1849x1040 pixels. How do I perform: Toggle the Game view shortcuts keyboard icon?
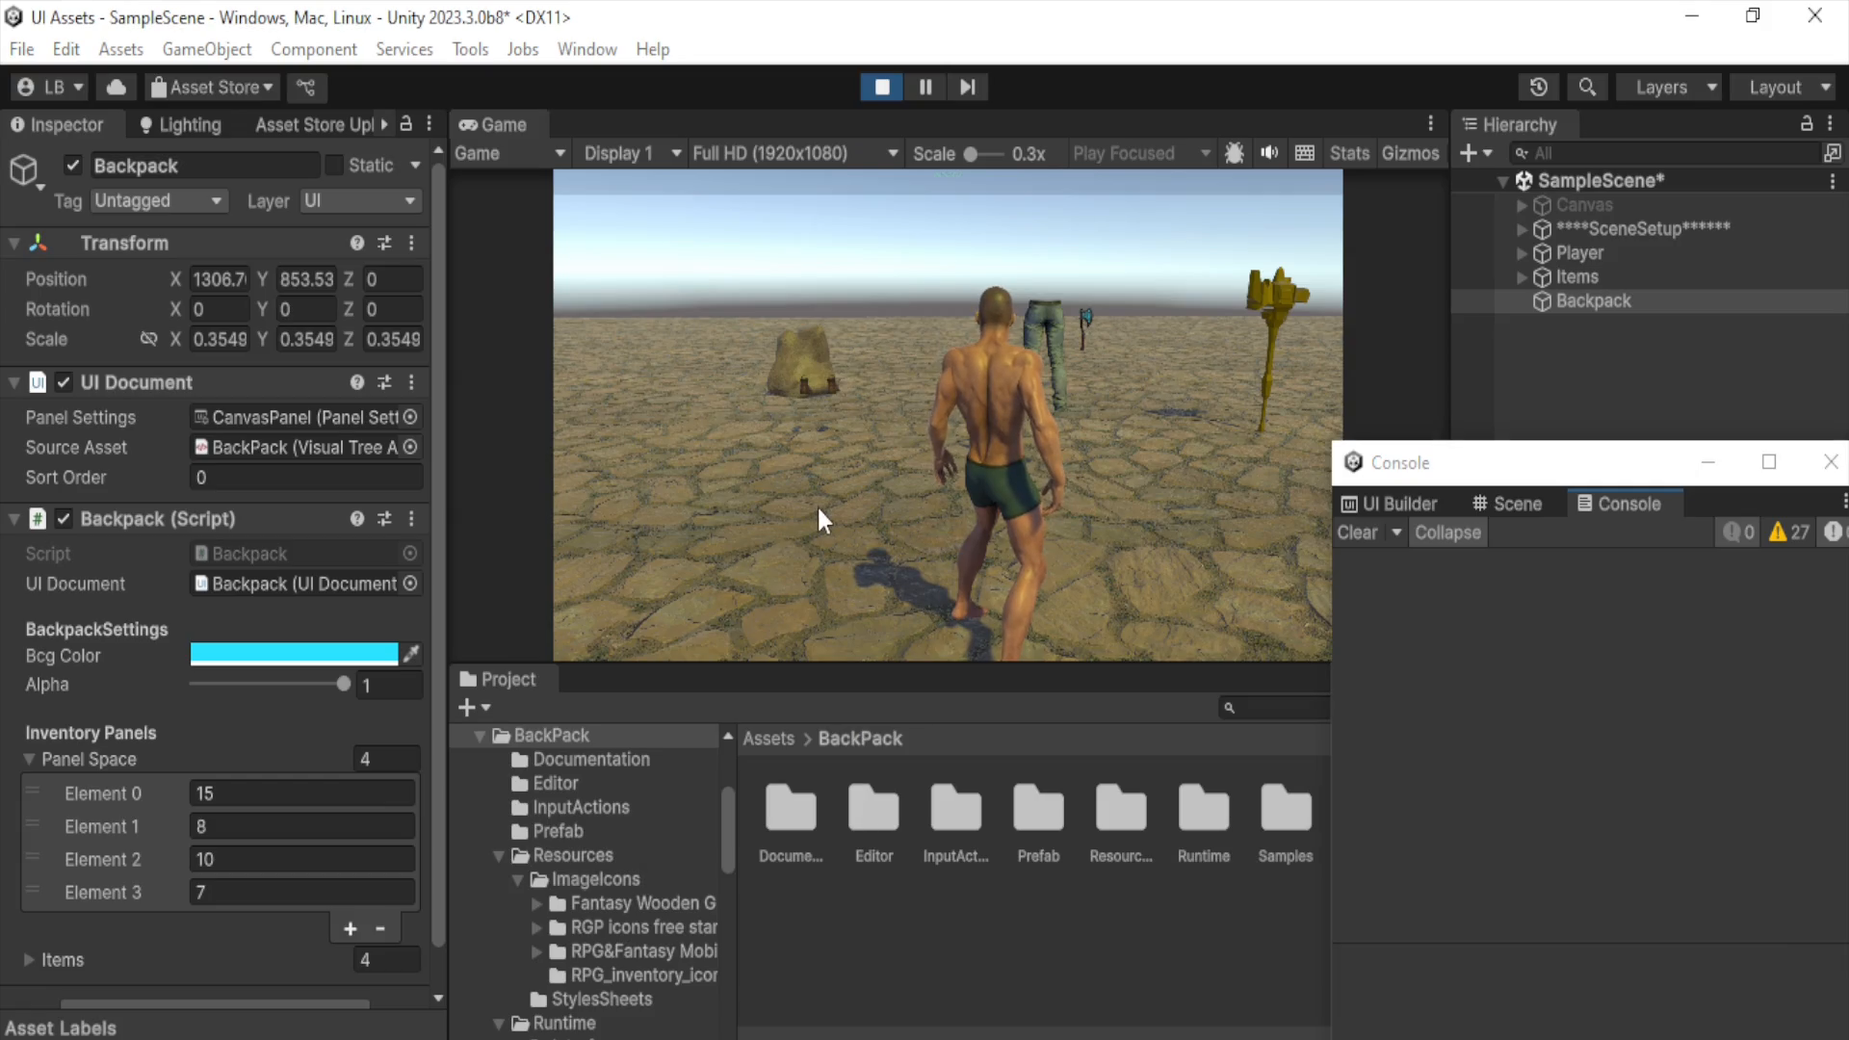pyautogui.click(x=1305, y=153)
